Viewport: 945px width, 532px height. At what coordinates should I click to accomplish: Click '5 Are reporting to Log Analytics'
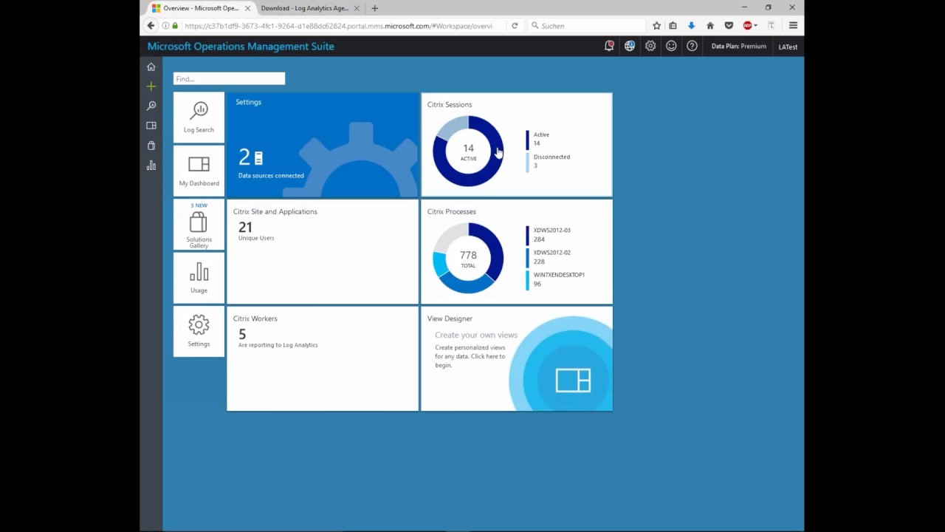278,338
